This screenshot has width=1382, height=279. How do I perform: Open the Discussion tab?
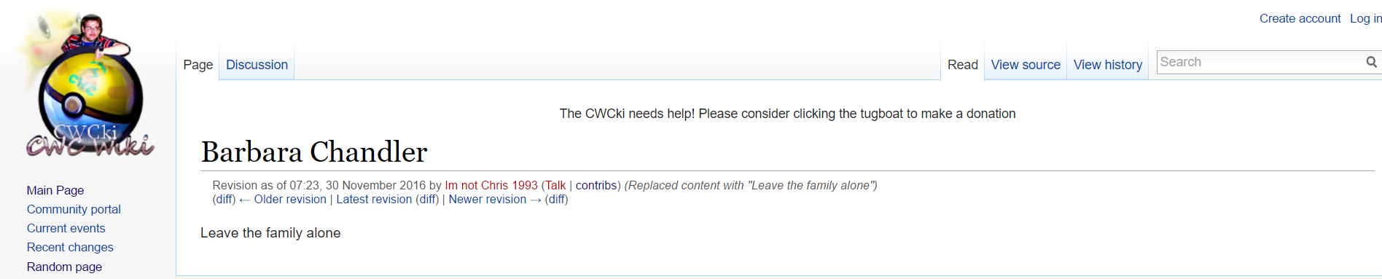[x=257, y=65]
